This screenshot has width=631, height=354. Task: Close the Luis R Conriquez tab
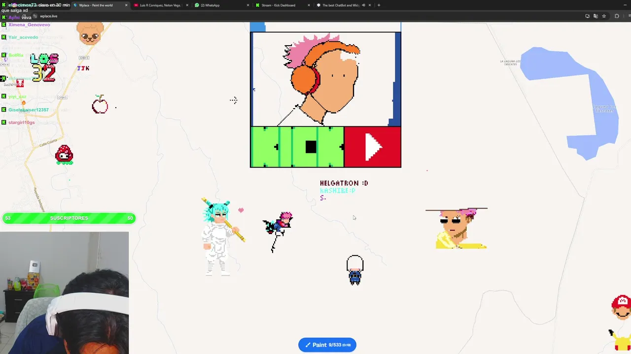pyautogui.click(x=187, y=5)
